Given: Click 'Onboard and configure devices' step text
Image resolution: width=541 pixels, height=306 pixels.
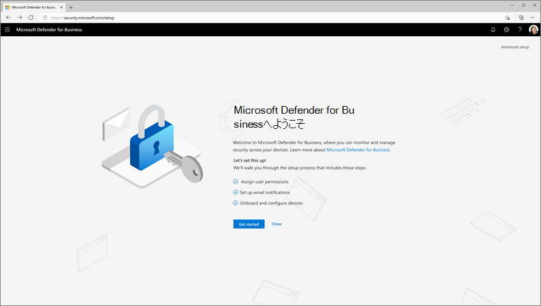Looking at the screenshot, I should tap(271, 203).
